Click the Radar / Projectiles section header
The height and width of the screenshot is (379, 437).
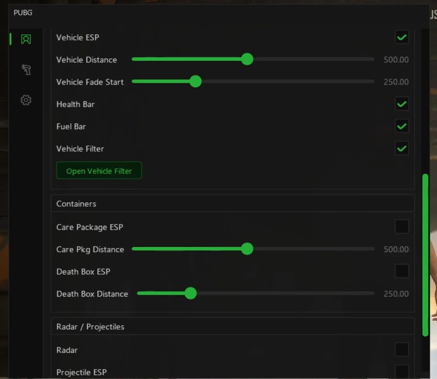(x=233, y=326)
